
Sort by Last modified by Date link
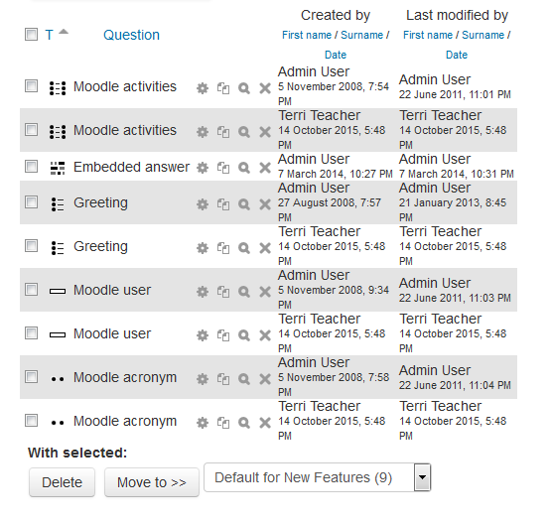pyautogui.click(x=457, y=55)
